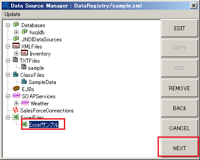The width and height of the screenshot is (200, 160).
Task: Click the TXTFiles document icon
Action: tap(15, 60)
